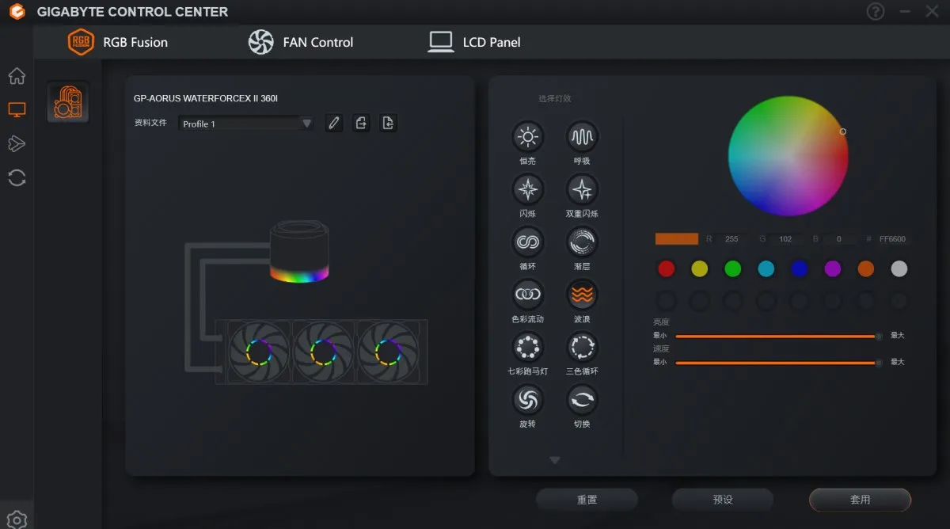Select the AORUS cooler device thumbnail
This screenshot has height=529, width=950.
(x=68, y=102)
